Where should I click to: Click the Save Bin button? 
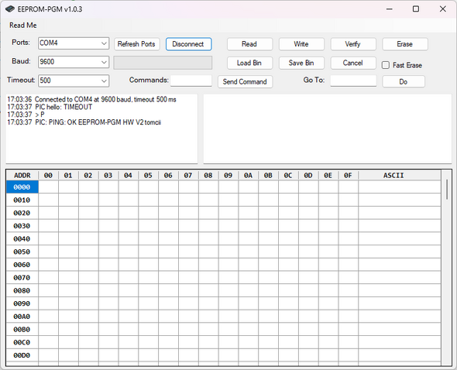pyautogui.click(x=301, y=63)
